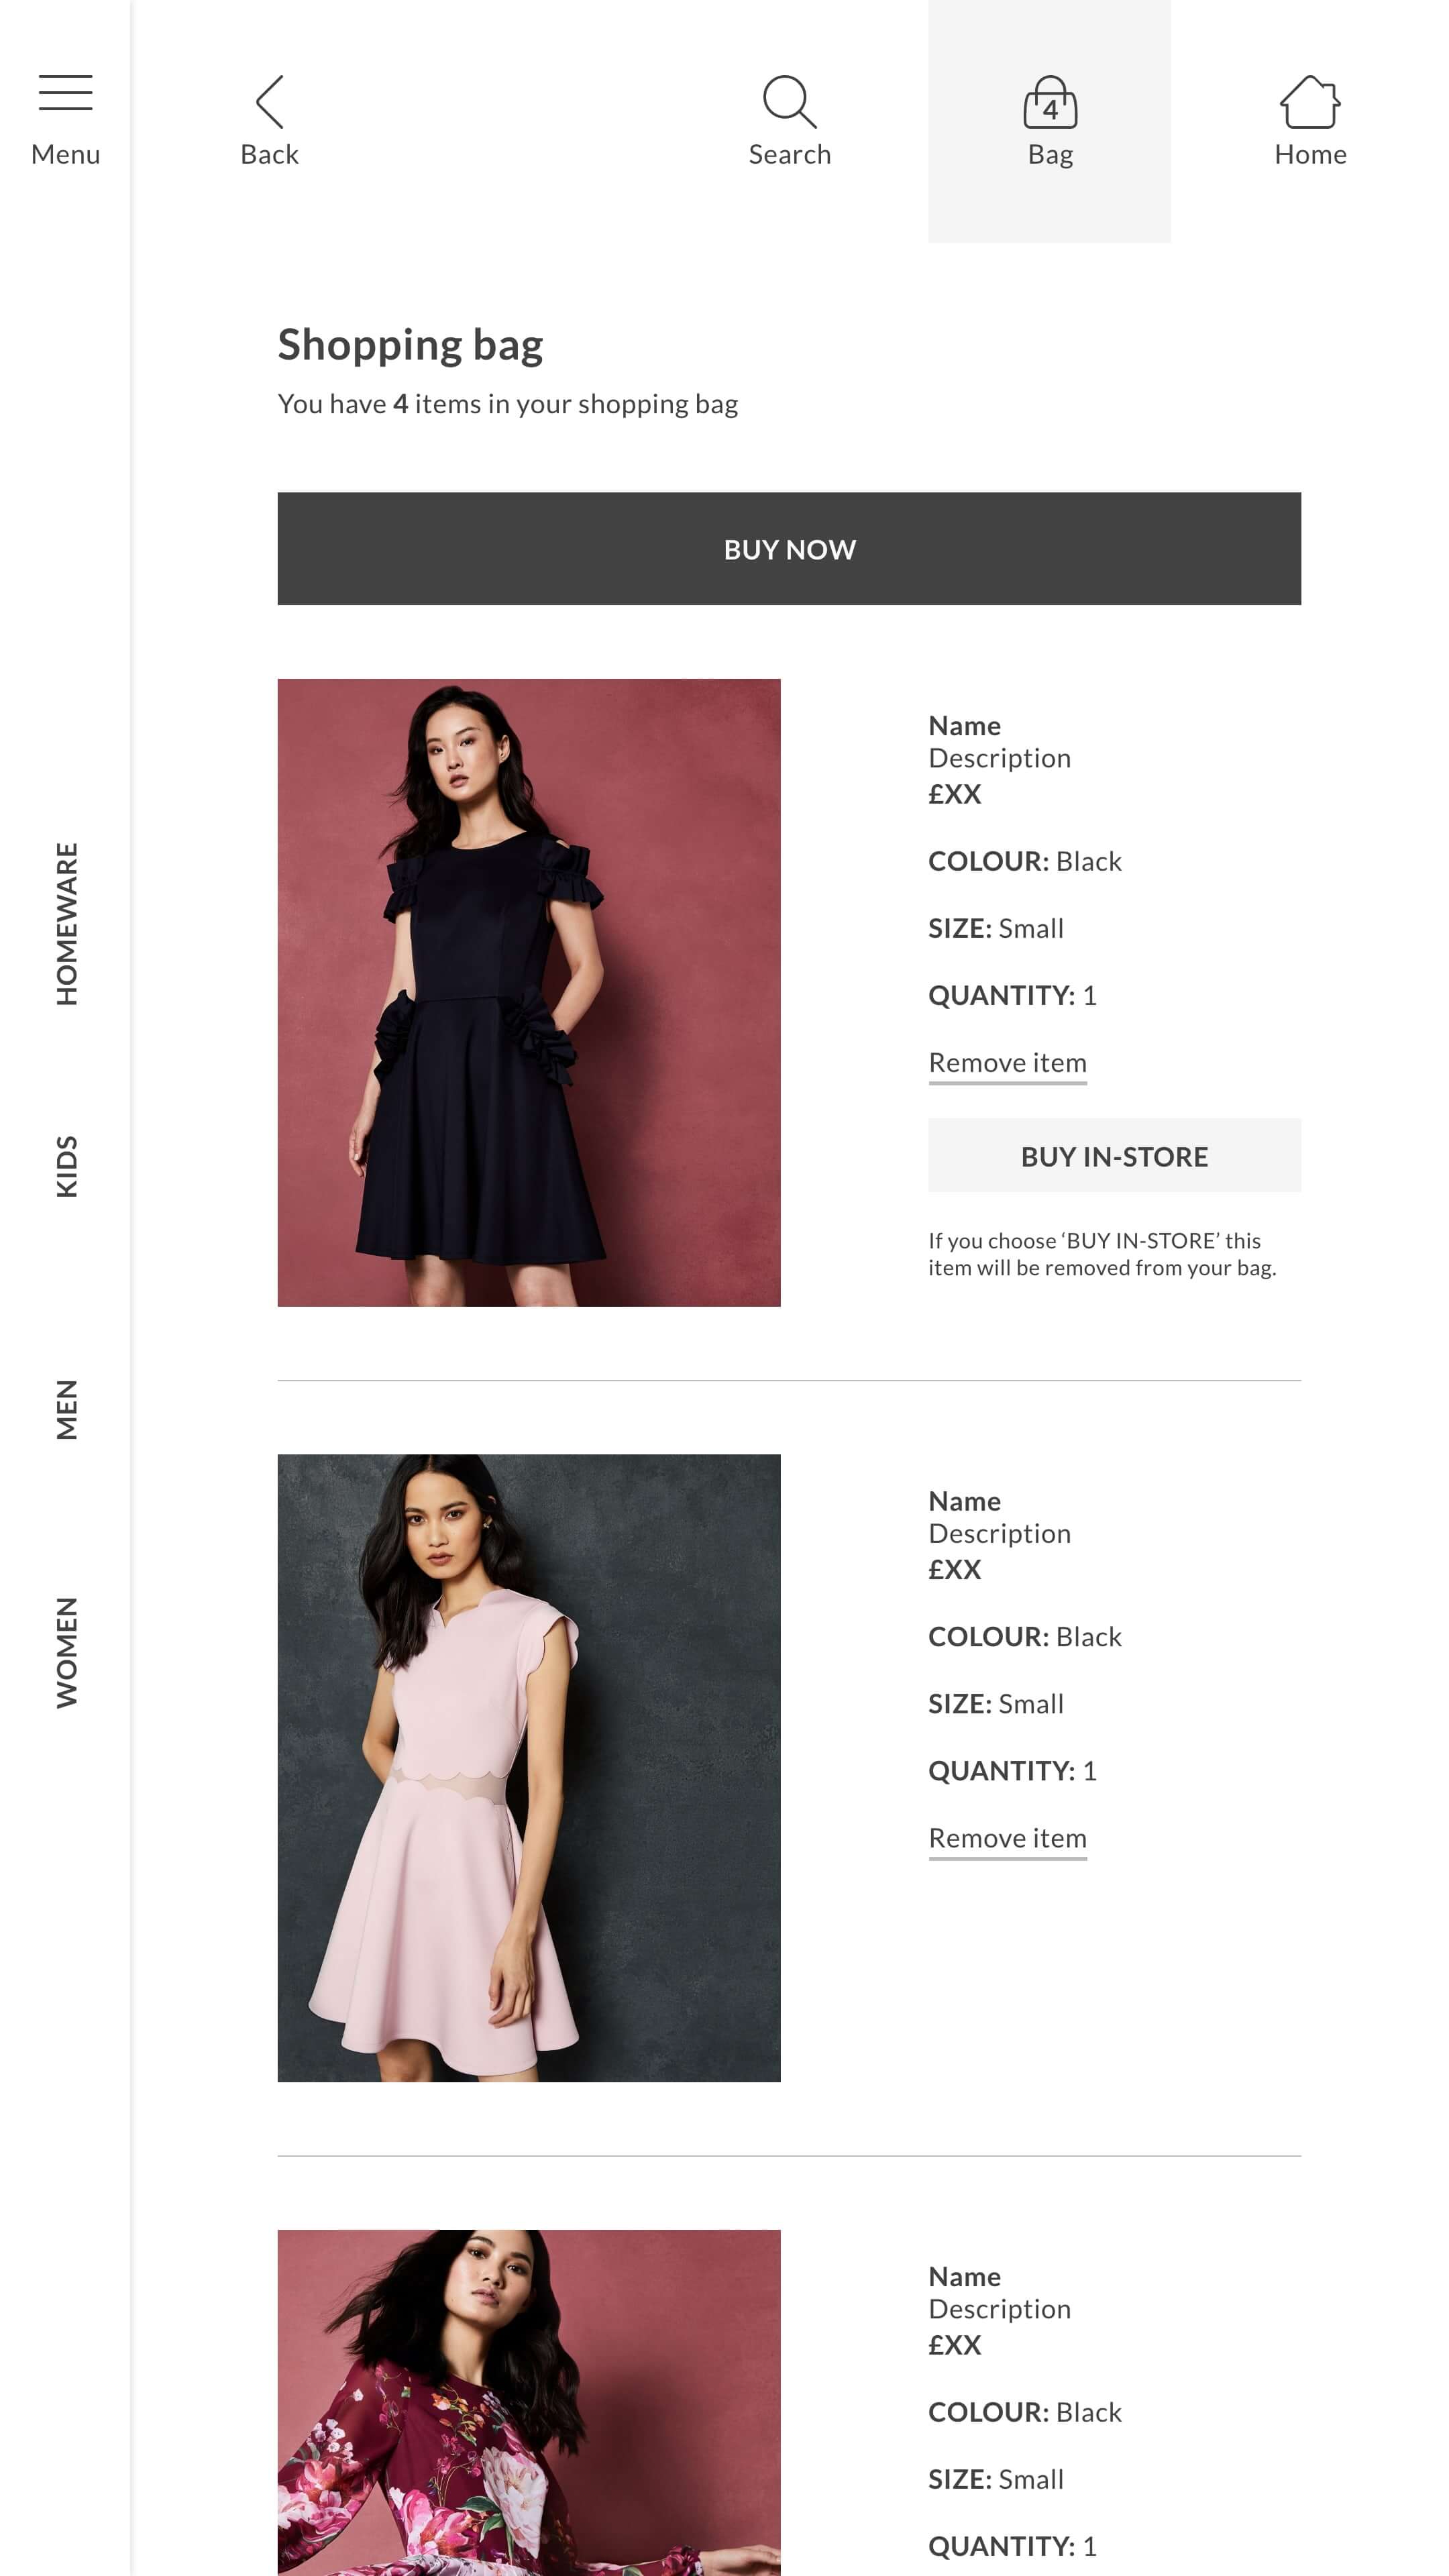Click the BUY IN-STORE button

[x=1114, y=1155]
